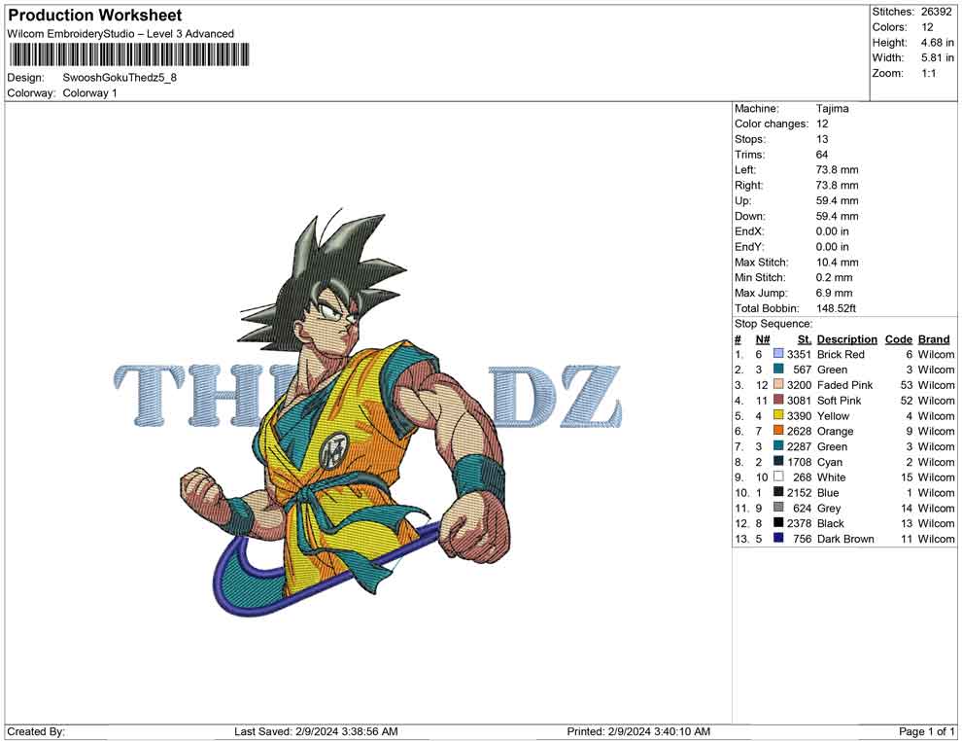962x741 pixels.
Task: Click the Min Stitch value 0.2 mm
Action: 834,277
